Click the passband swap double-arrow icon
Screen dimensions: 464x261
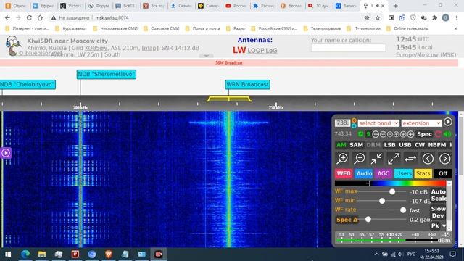(410, 159)
